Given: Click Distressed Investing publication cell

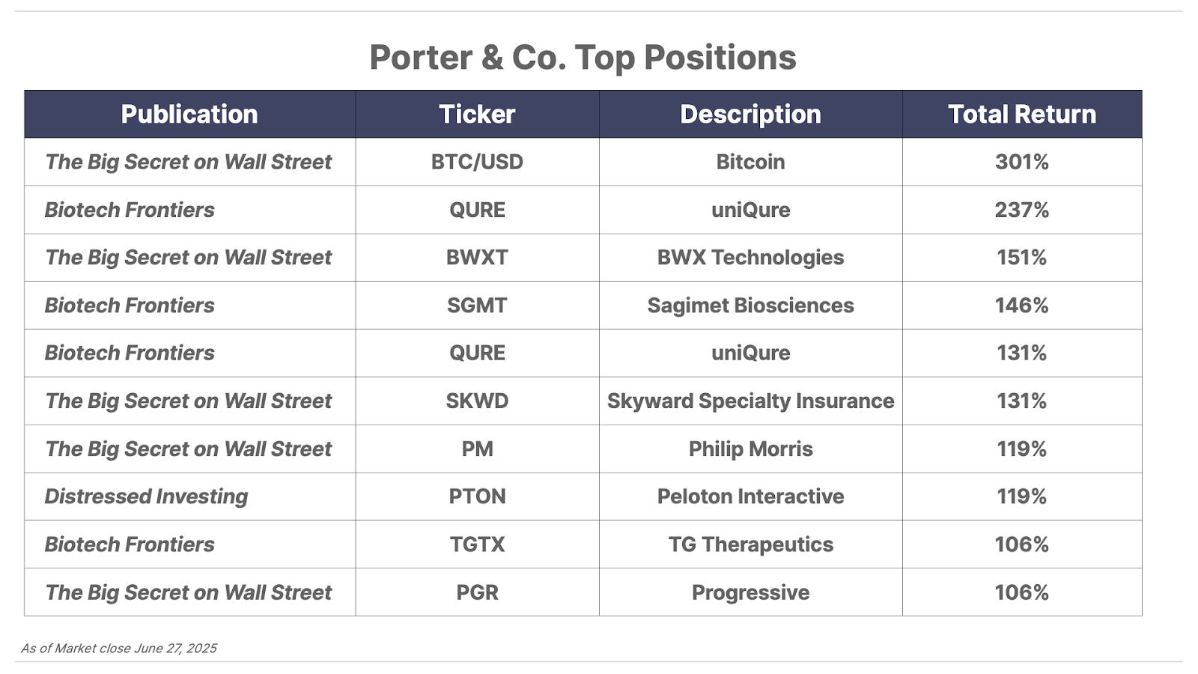Looking at the screenshot, I should (189, 497).
